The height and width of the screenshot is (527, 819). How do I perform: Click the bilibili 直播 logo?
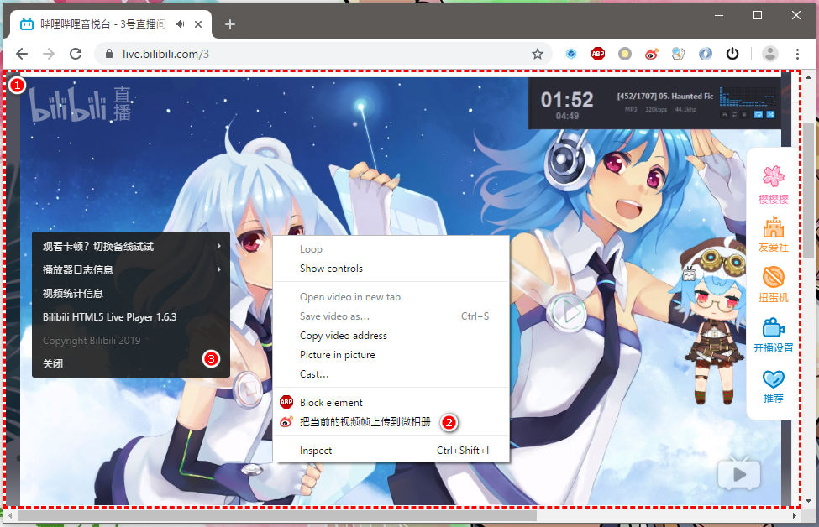(x=80, y=104)
